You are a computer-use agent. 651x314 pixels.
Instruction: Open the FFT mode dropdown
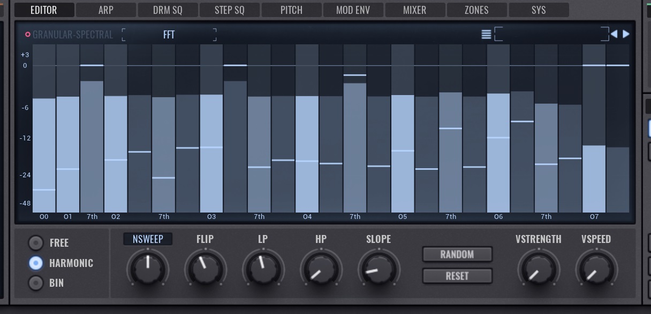169,35
